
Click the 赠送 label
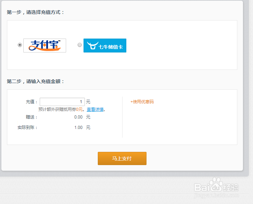tap(31, 117)
